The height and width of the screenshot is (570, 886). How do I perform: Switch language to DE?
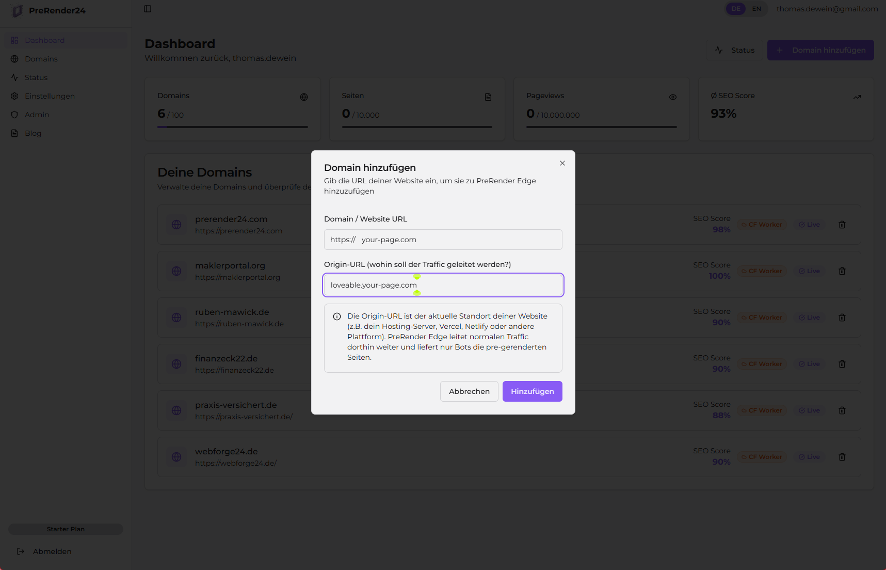[736, 9]
